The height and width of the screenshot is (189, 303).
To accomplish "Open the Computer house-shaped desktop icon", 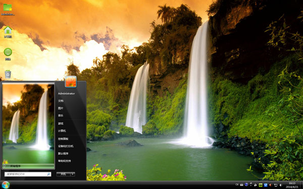I will click(x=8, y=32).
